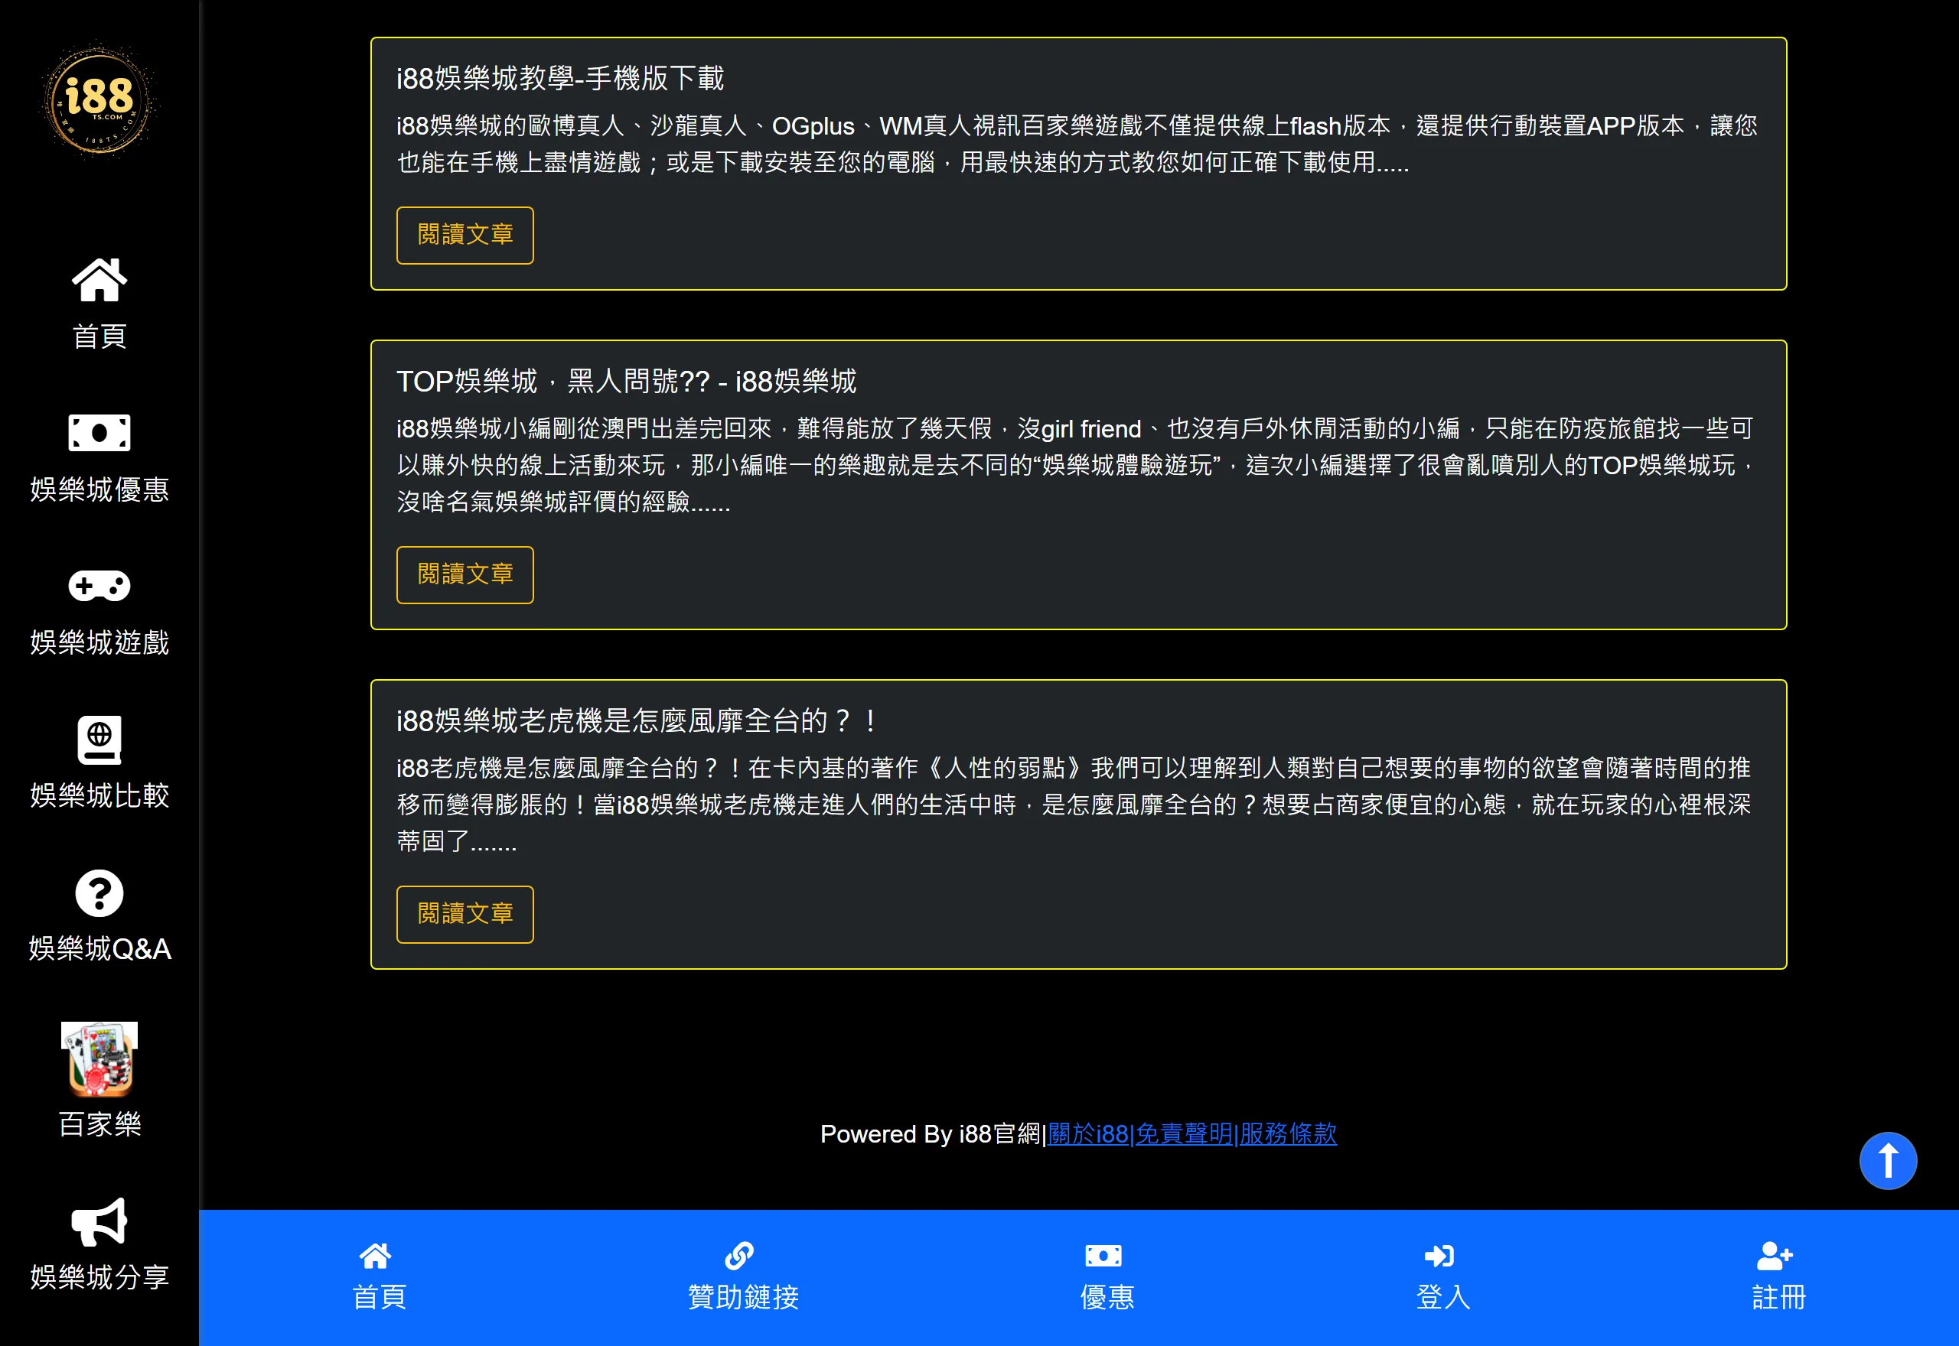This screenshot has width=1959, height=1346.
Task: Switch to 首頁 tab label in bottom bar
Action: (379, 1297)
